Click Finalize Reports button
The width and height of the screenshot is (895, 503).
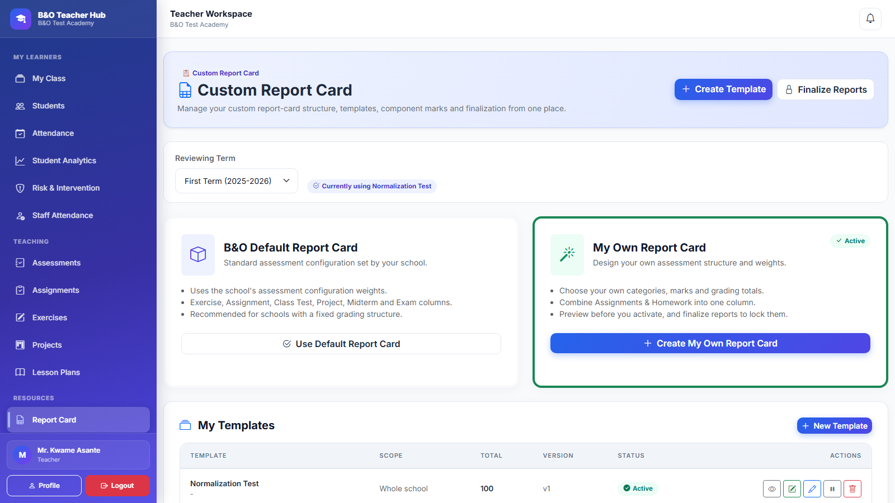[x=826, y=89]
